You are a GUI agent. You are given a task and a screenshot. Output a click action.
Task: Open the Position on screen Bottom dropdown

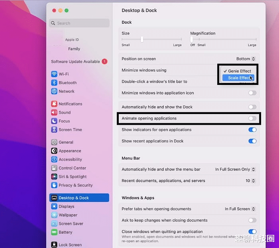click(246, 59)
